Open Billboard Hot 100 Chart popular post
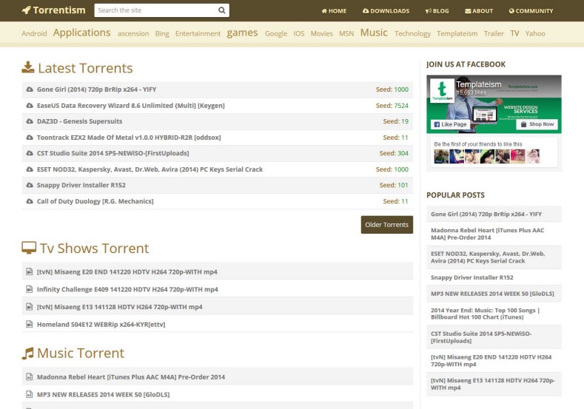The image size is (584, 409). [486, 314]
